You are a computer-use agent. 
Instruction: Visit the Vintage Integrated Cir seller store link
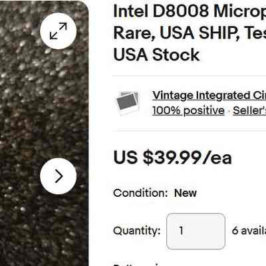(x=209, y=96)
